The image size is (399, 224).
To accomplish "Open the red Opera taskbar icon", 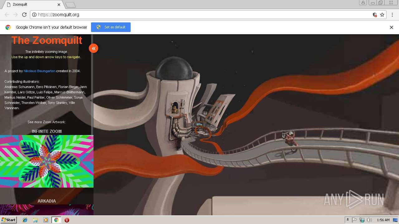I will click(x=67, y=220).
